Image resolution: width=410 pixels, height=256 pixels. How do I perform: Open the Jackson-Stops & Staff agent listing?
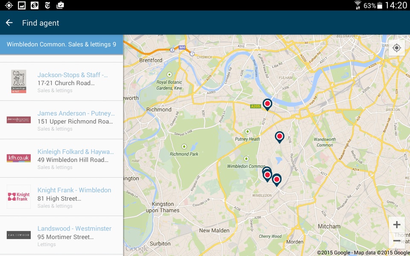pyautogui.click(x=61, y=81)
